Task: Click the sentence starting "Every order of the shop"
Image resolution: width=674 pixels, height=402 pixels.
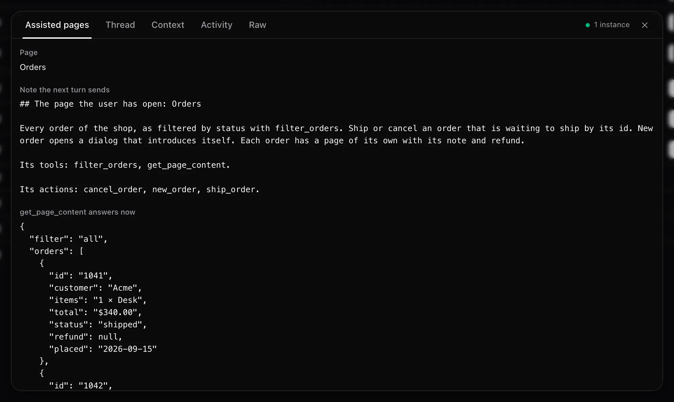Action: click(181, 128)
